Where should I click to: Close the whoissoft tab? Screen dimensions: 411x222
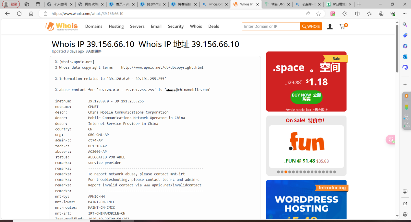[226, 5]
